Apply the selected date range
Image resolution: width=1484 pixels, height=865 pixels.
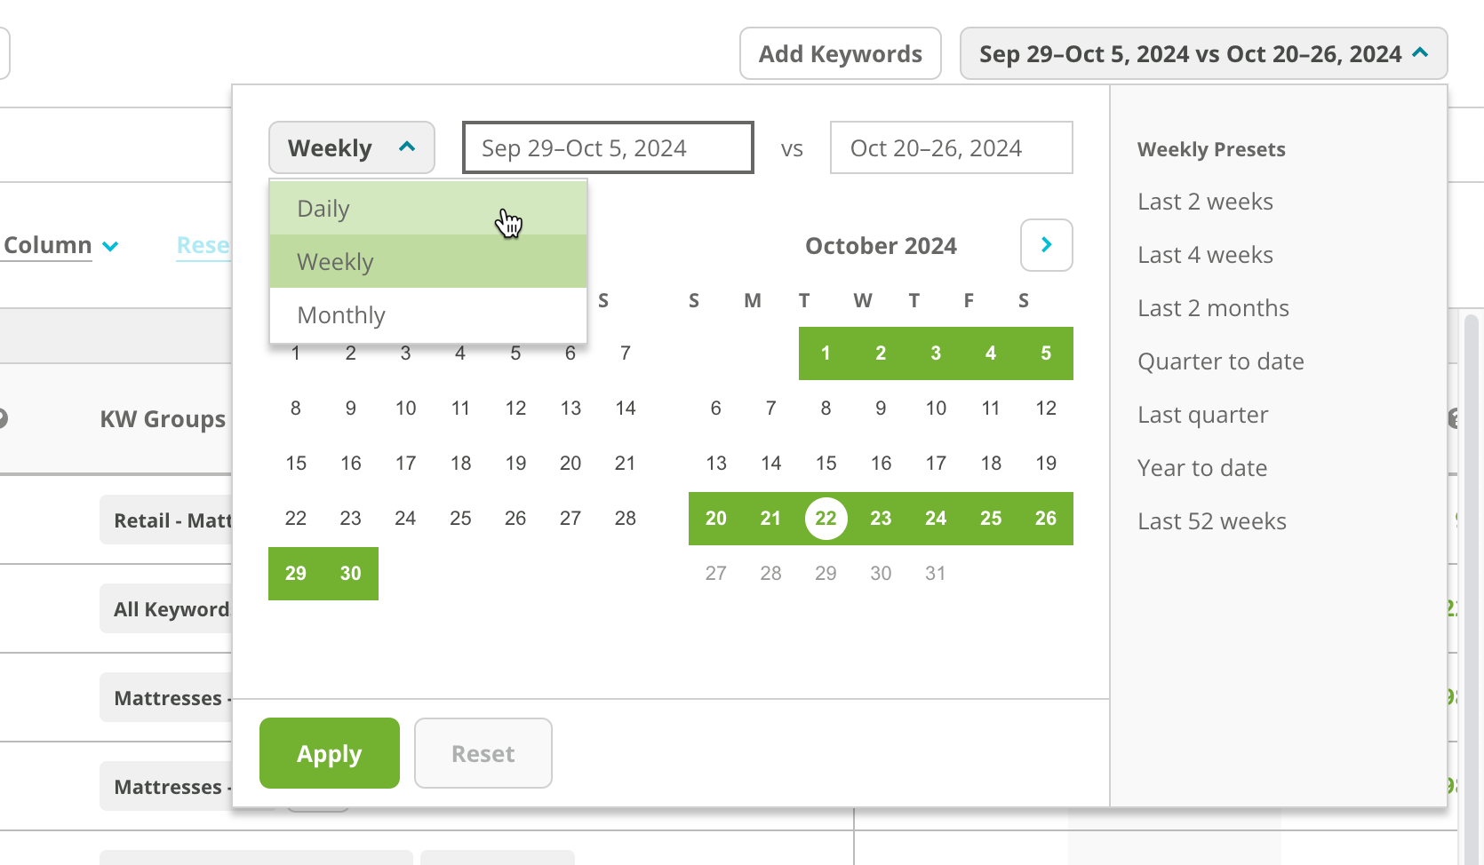pyautogui.click(x=329, y=753)
